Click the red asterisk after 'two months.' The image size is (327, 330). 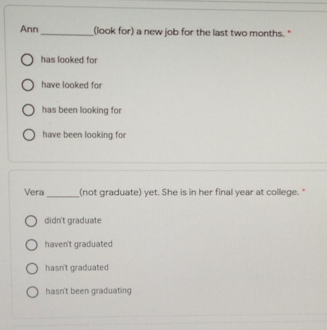click(x=290, y=32)
